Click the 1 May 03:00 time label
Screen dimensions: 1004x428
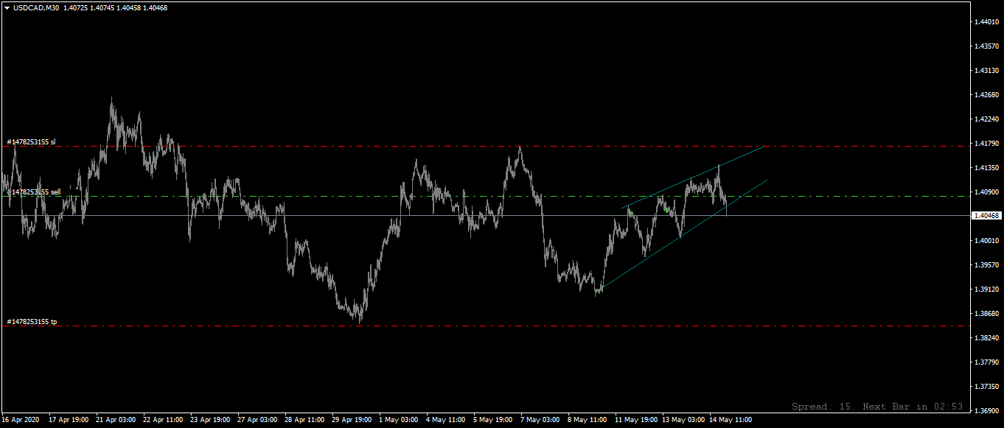tap(398, 420)
